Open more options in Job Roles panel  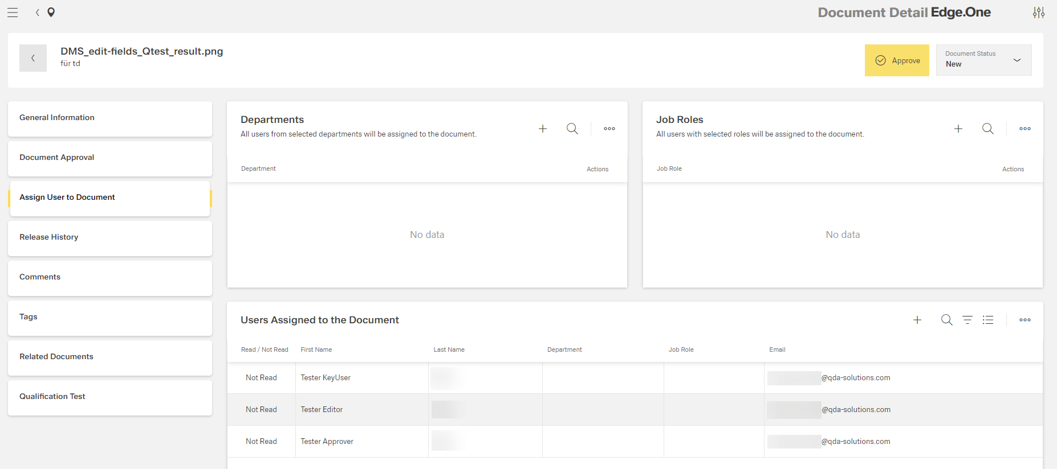1025,129
